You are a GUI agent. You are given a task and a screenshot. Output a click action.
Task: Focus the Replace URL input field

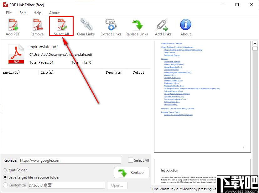coord(70,160)
